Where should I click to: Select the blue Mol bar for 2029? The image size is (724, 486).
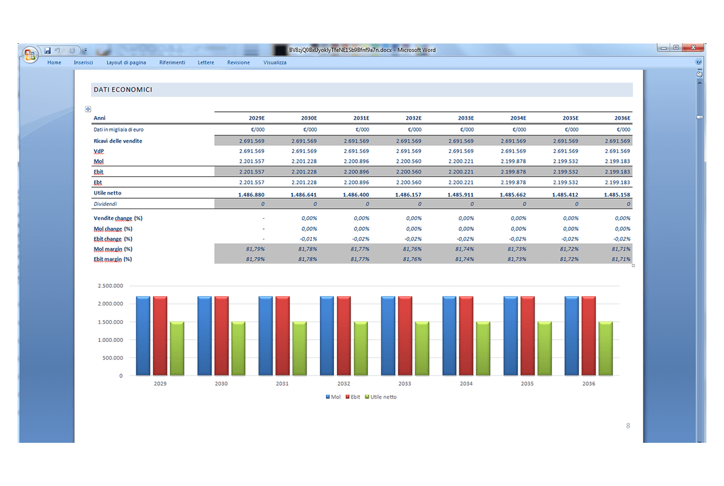coord(143,336)
